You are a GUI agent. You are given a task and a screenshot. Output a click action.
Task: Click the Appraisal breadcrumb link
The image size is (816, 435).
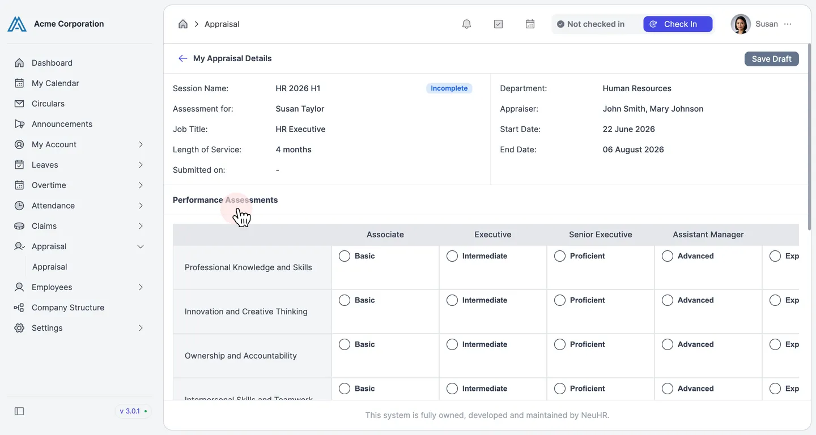[222, 24]
